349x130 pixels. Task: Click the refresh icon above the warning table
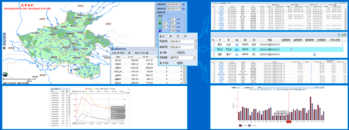point(339,35)
